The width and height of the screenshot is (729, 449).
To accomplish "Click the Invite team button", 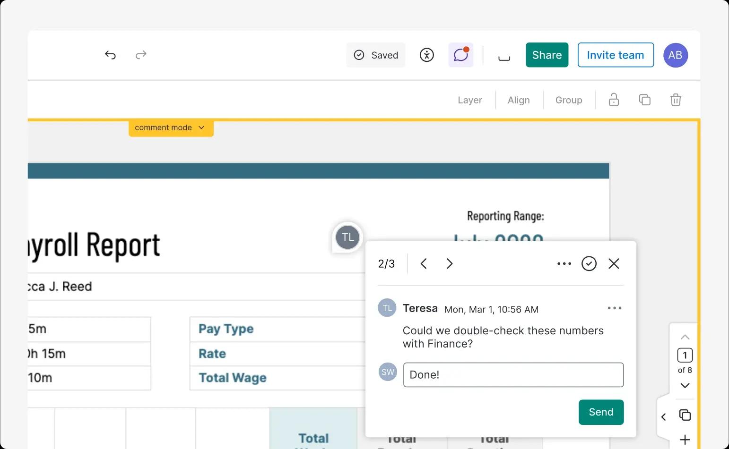I will [616, 55].
